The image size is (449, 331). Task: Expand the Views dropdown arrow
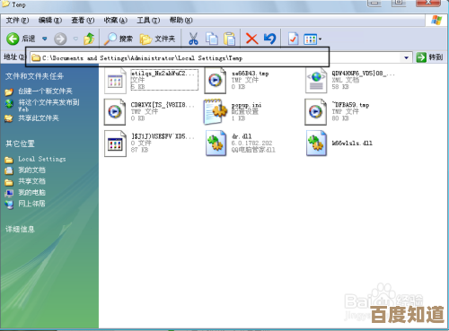[320, 39]
